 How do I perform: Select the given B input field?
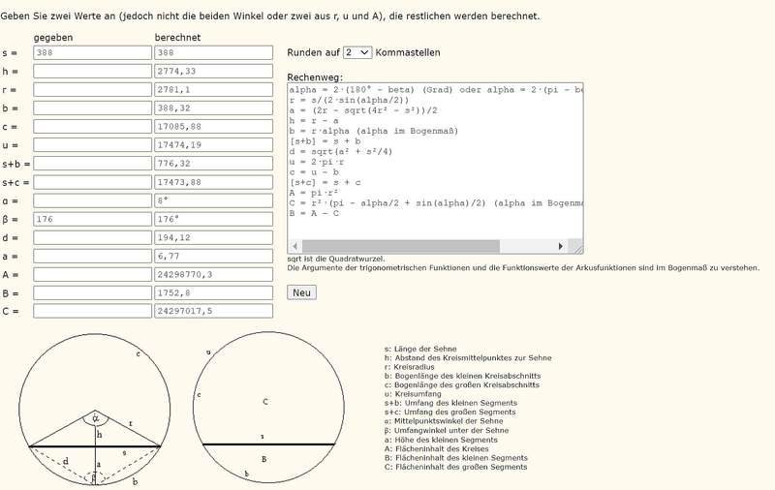tap(92, 292)
